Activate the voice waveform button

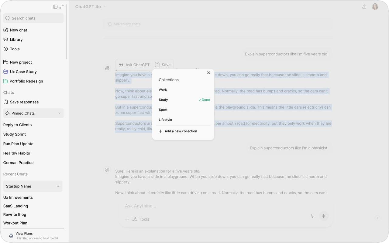point(324,216)
